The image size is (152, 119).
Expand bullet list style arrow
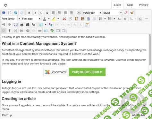coord(114,19)
